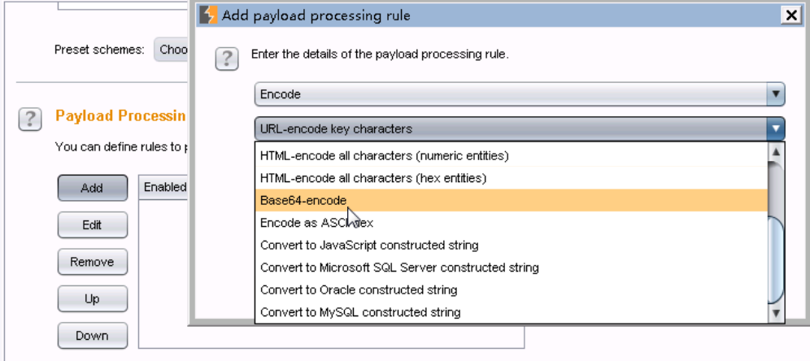This screenshot has height=361, width=810.
Task: Click the Payload Processing help icon
Action: [29, 120]
